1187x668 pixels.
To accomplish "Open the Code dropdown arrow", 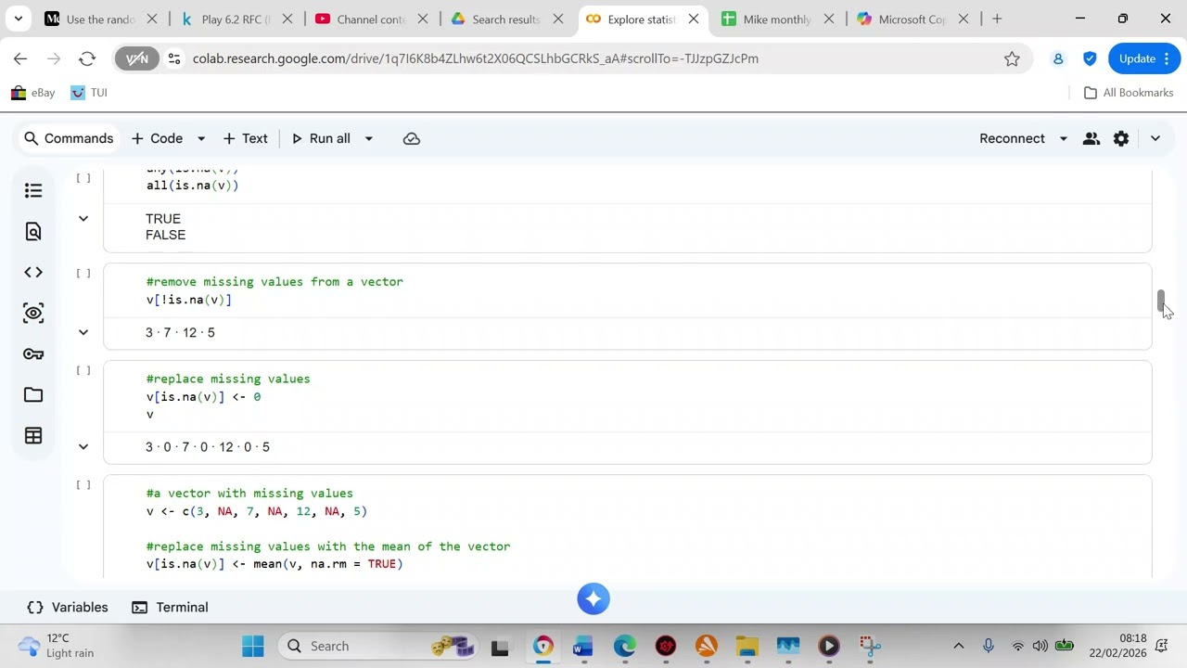I will pos(200,138).
